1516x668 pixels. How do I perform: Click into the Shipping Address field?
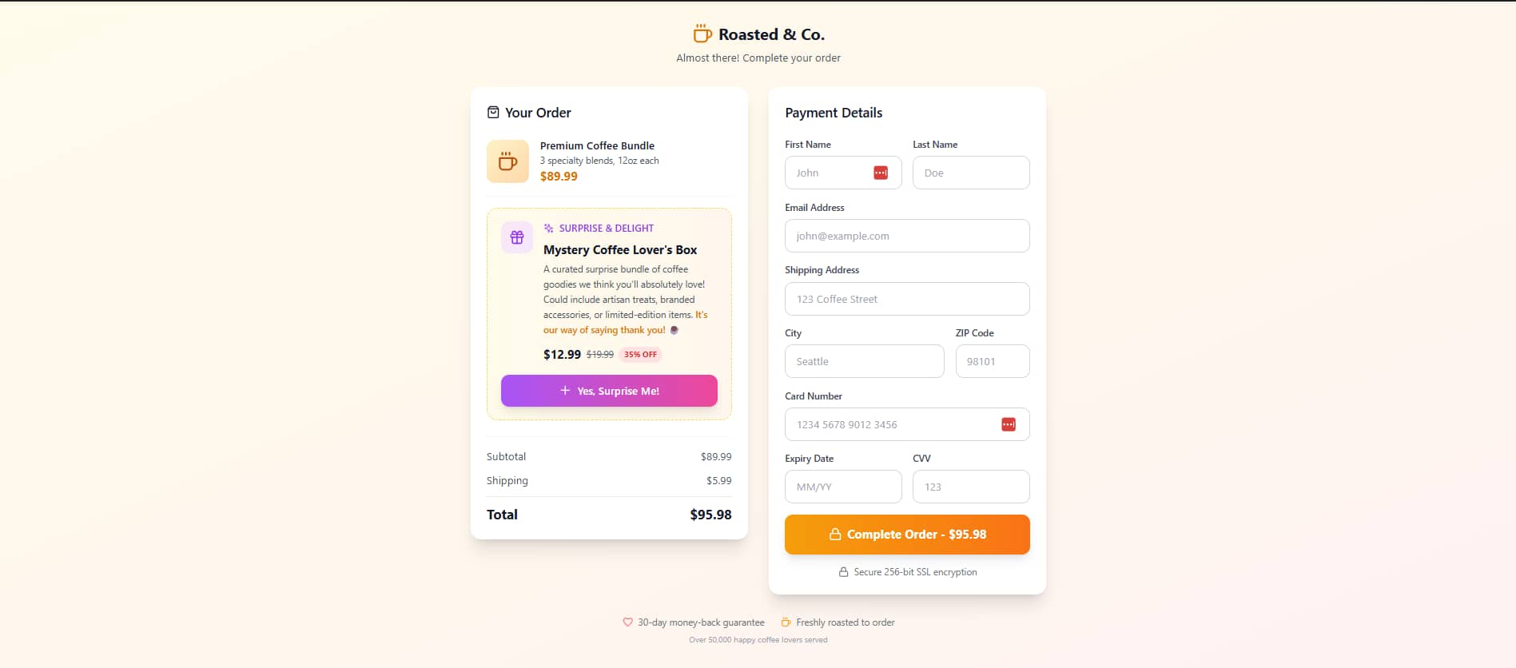907,299
